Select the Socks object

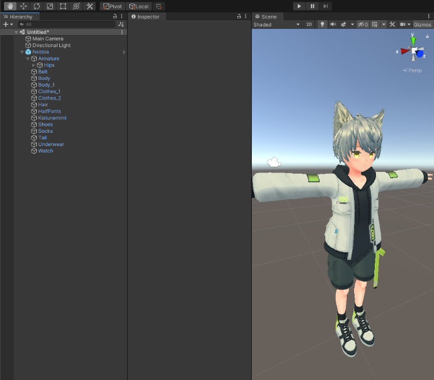pyautogui.click(x=45, y=131)
